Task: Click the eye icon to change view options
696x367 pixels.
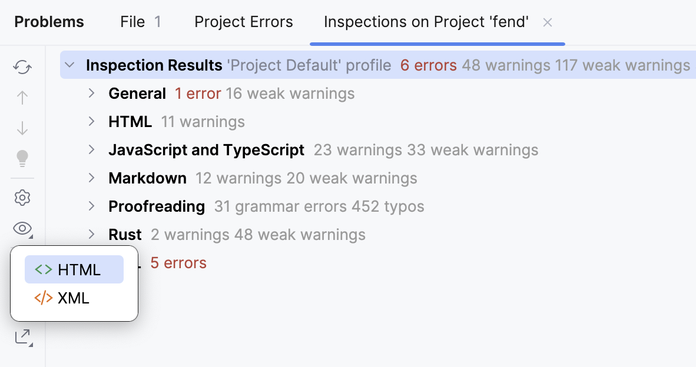Action: (22, 229)
